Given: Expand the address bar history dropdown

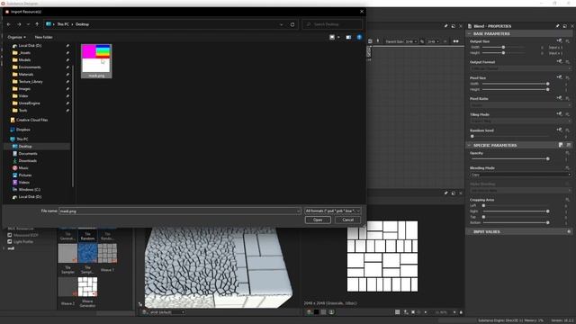Looking at the screenshot, I should click(x=282, y=24).
